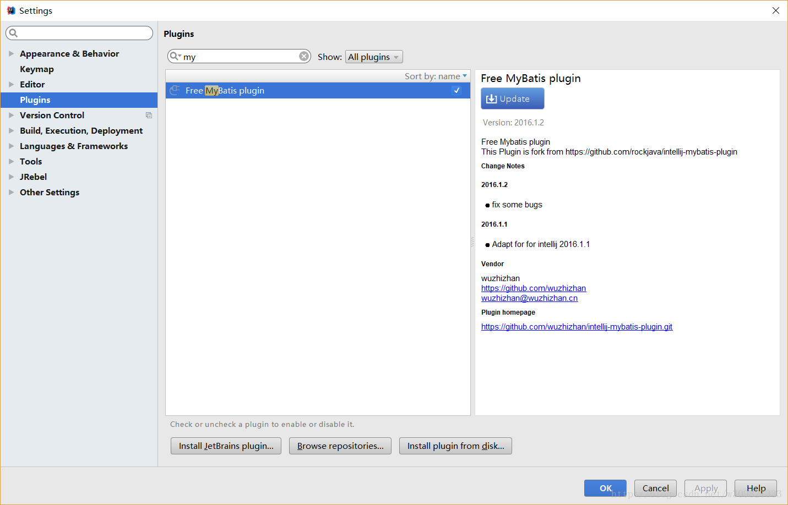Focus the plugin search field containing 'my'
The height and width of the screenshot is (505, 788).
tap(240, 56)
